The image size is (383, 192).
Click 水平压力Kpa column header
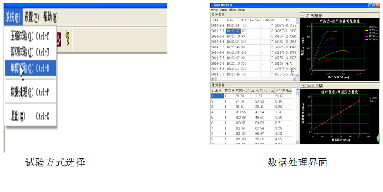265,90
